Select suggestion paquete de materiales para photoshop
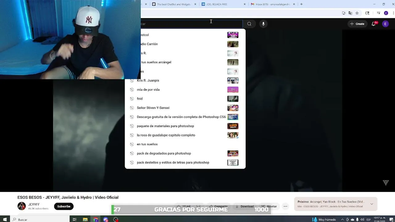 coord(185,126)
